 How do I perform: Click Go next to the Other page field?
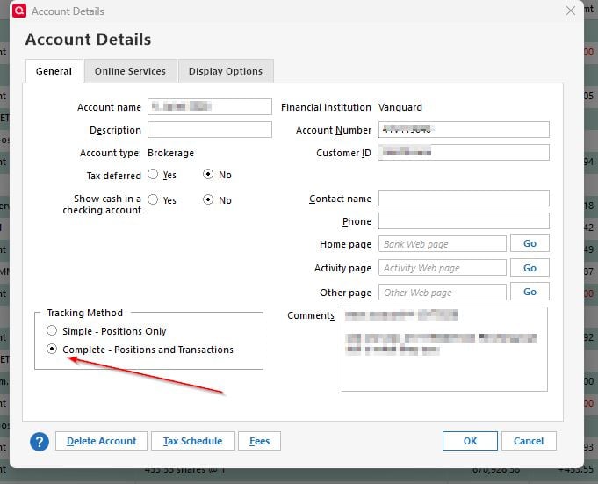click(x=530, y=292)
